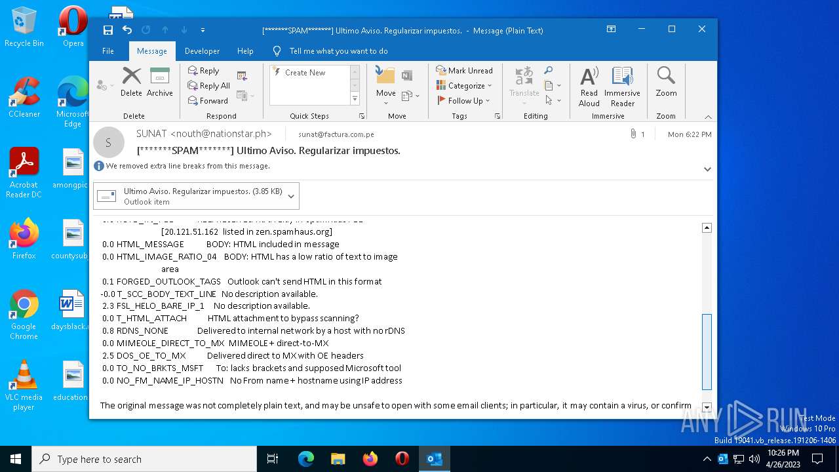Open the Tags dialog launcher
Image resolution: width=839 pixels, height=472 pixels.
point(498,116)
